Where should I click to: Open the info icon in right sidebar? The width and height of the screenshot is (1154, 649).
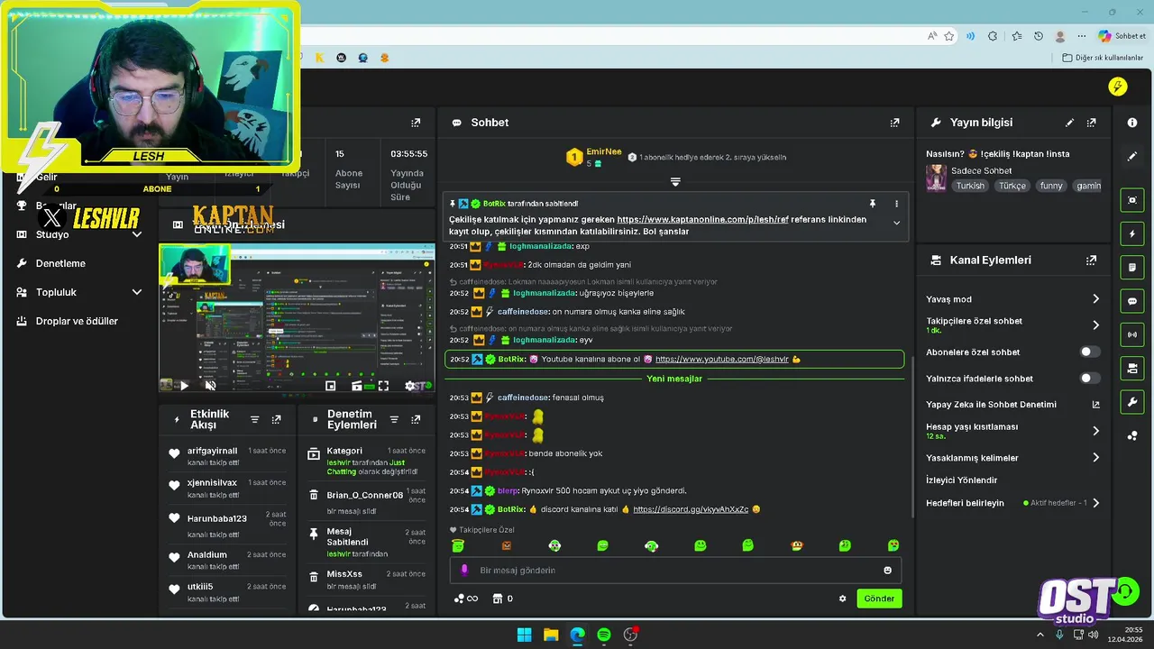pyautogui.click(x=1132, y=123)
